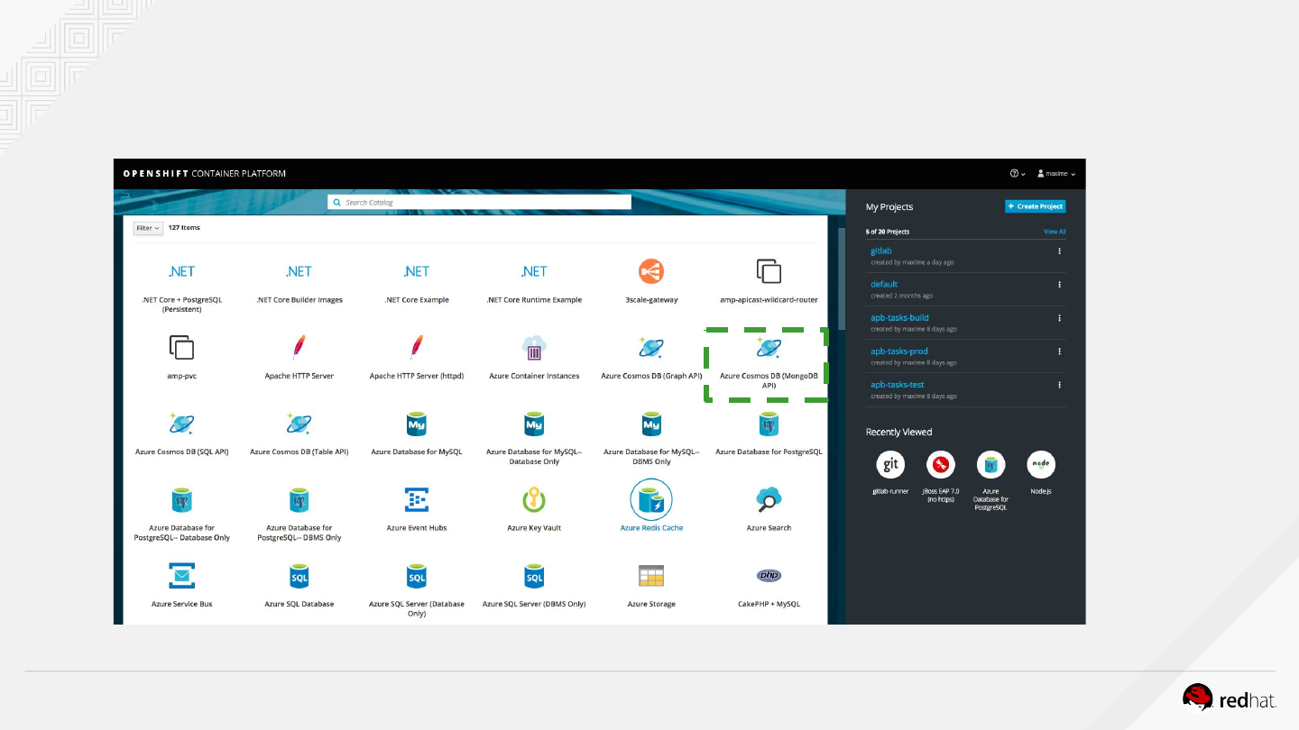1299x730 pixels.
Task: Open the Apache HTTP Server feather icon
Action: coord(299,347)
